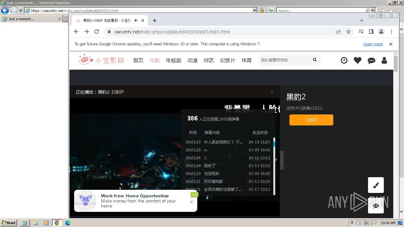
Task: Share this page from Chrome address bar
Action: coord(338,32)
